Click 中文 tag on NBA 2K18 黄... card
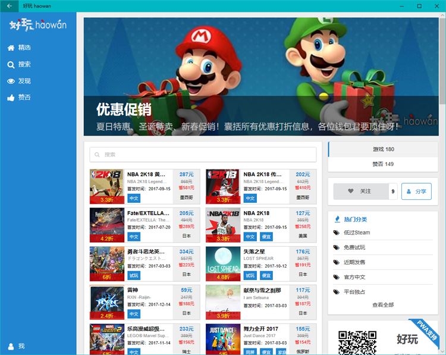The height and width of the screenshot is (355, 446). tap(134, 198)
